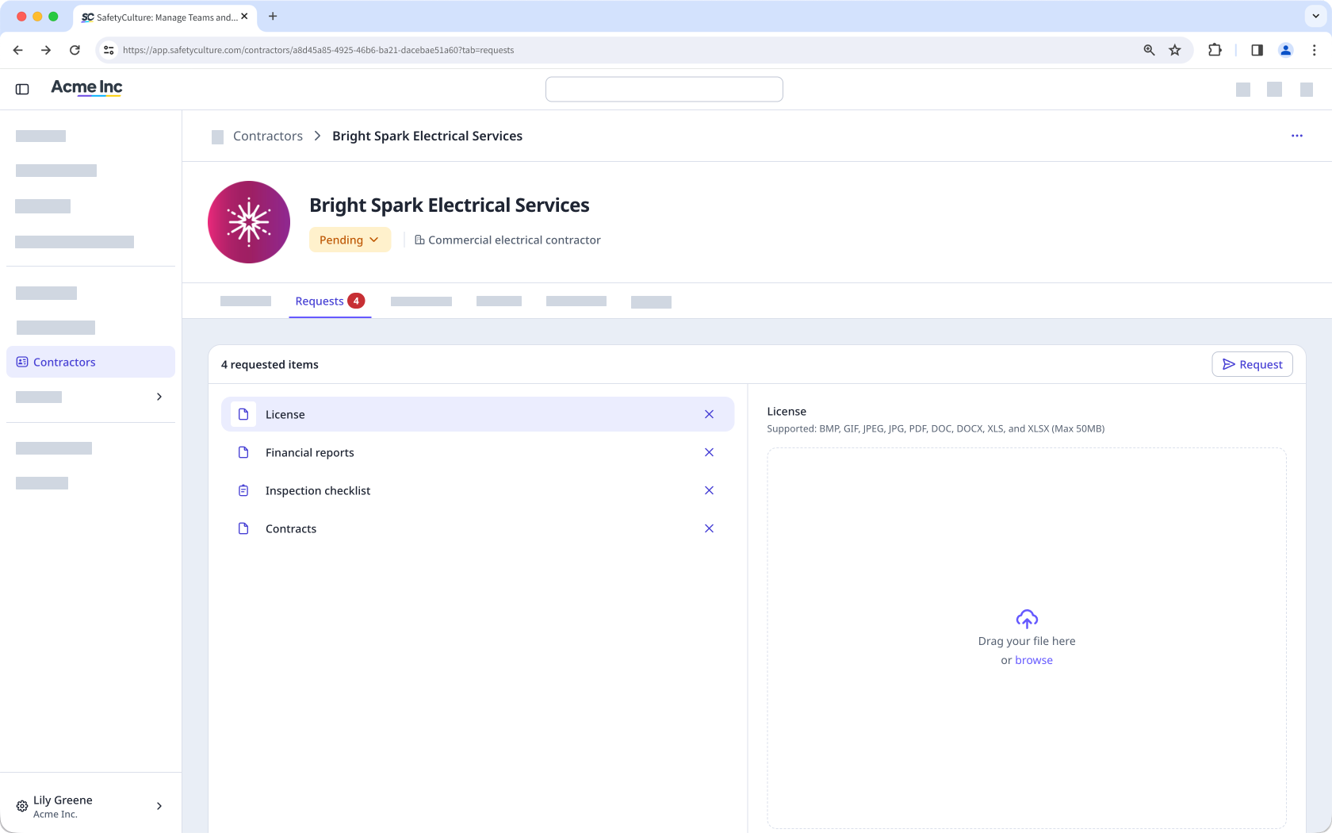Viewport: 1332px width, 833px height.
Task: Click the cloud upload icon
Action: 1027,619
